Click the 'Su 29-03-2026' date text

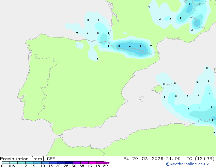143,159
